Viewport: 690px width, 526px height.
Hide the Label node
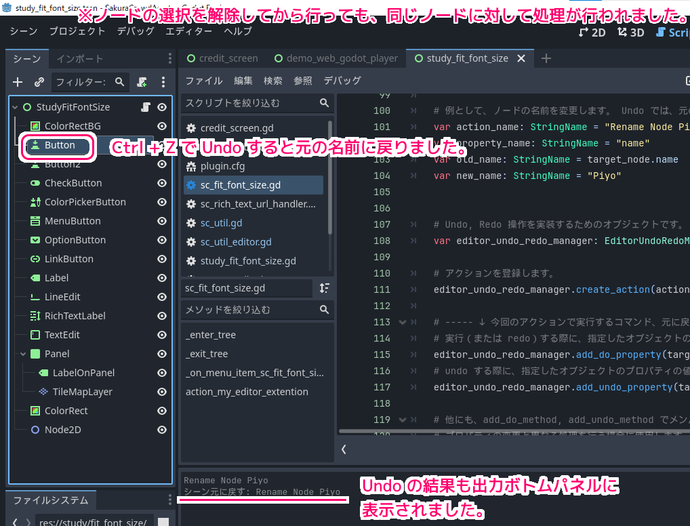pos(162,278)
